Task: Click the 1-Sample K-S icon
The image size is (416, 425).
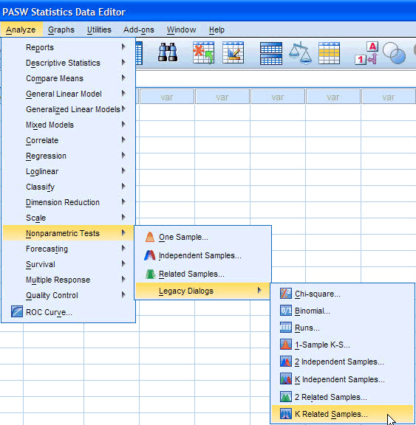Action: click(x=286, y=345)
